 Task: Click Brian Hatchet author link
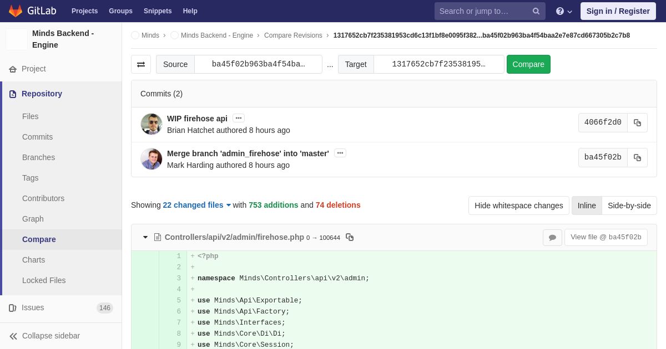[190, 130]
